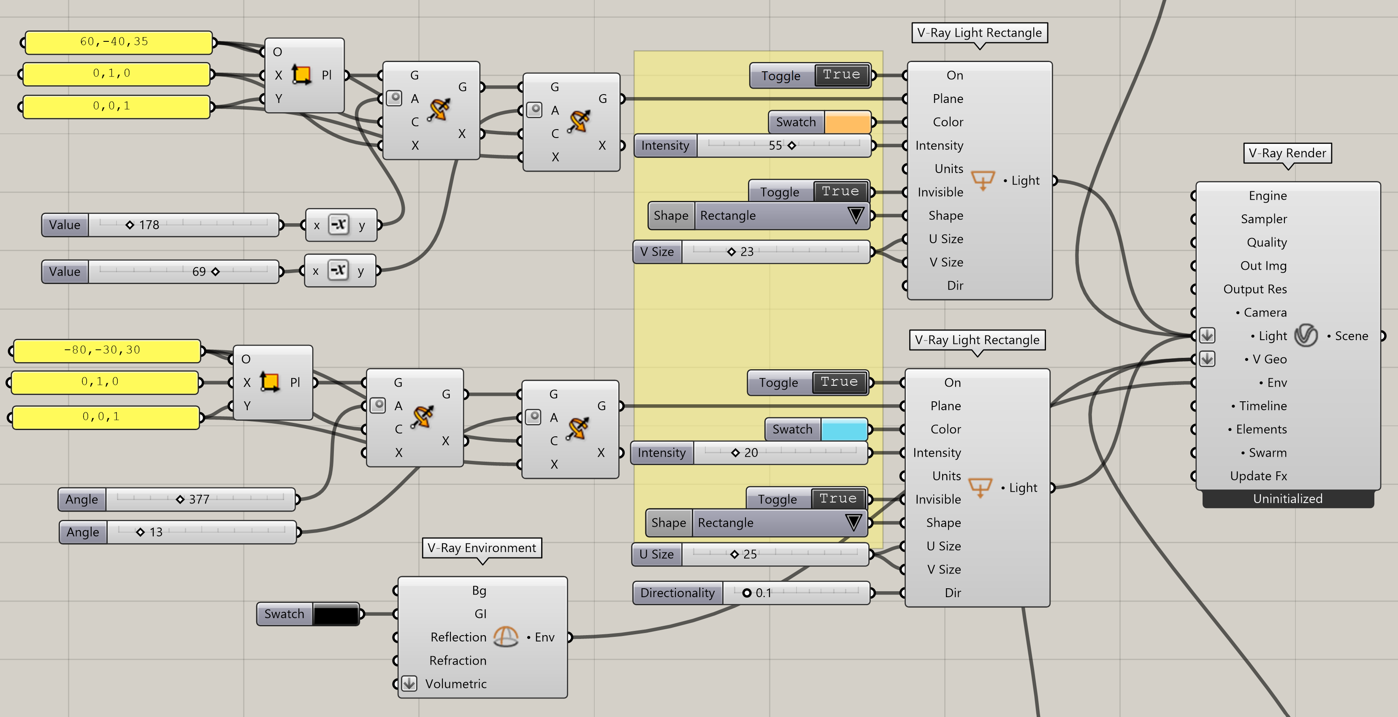Screen dimensions: 1398x717
Task: Click the Quality input of V-Ray Render
Action: tap(1267, 242)
